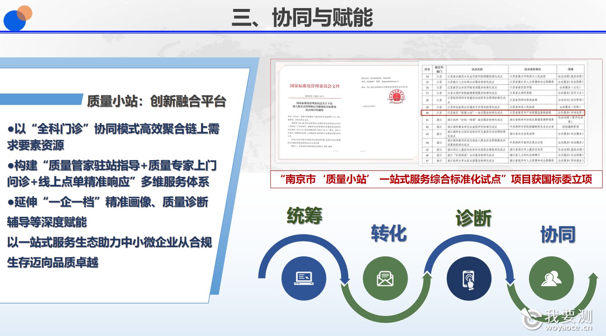
Task: Click the blue label 协同
Action: [x=558, y=234]
